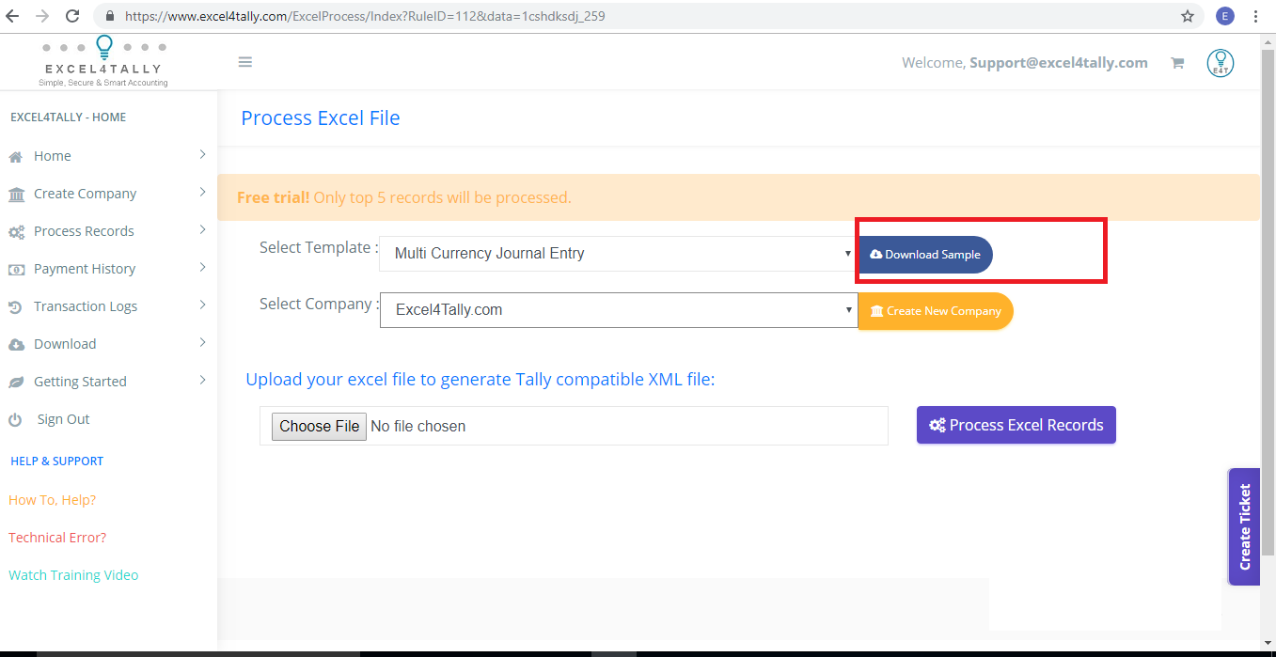Viewport: 1276px width, 657px height.
Task: Open the Download sidebar menu item
Action: (x=108, y=344)
